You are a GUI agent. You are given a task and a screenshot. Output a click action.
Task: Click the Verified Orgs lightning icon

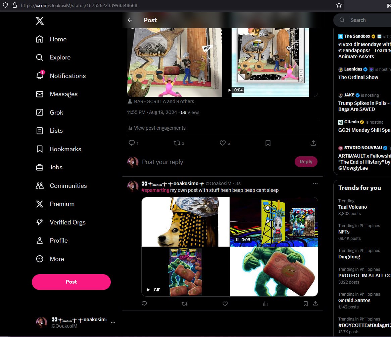click(40, 222)
